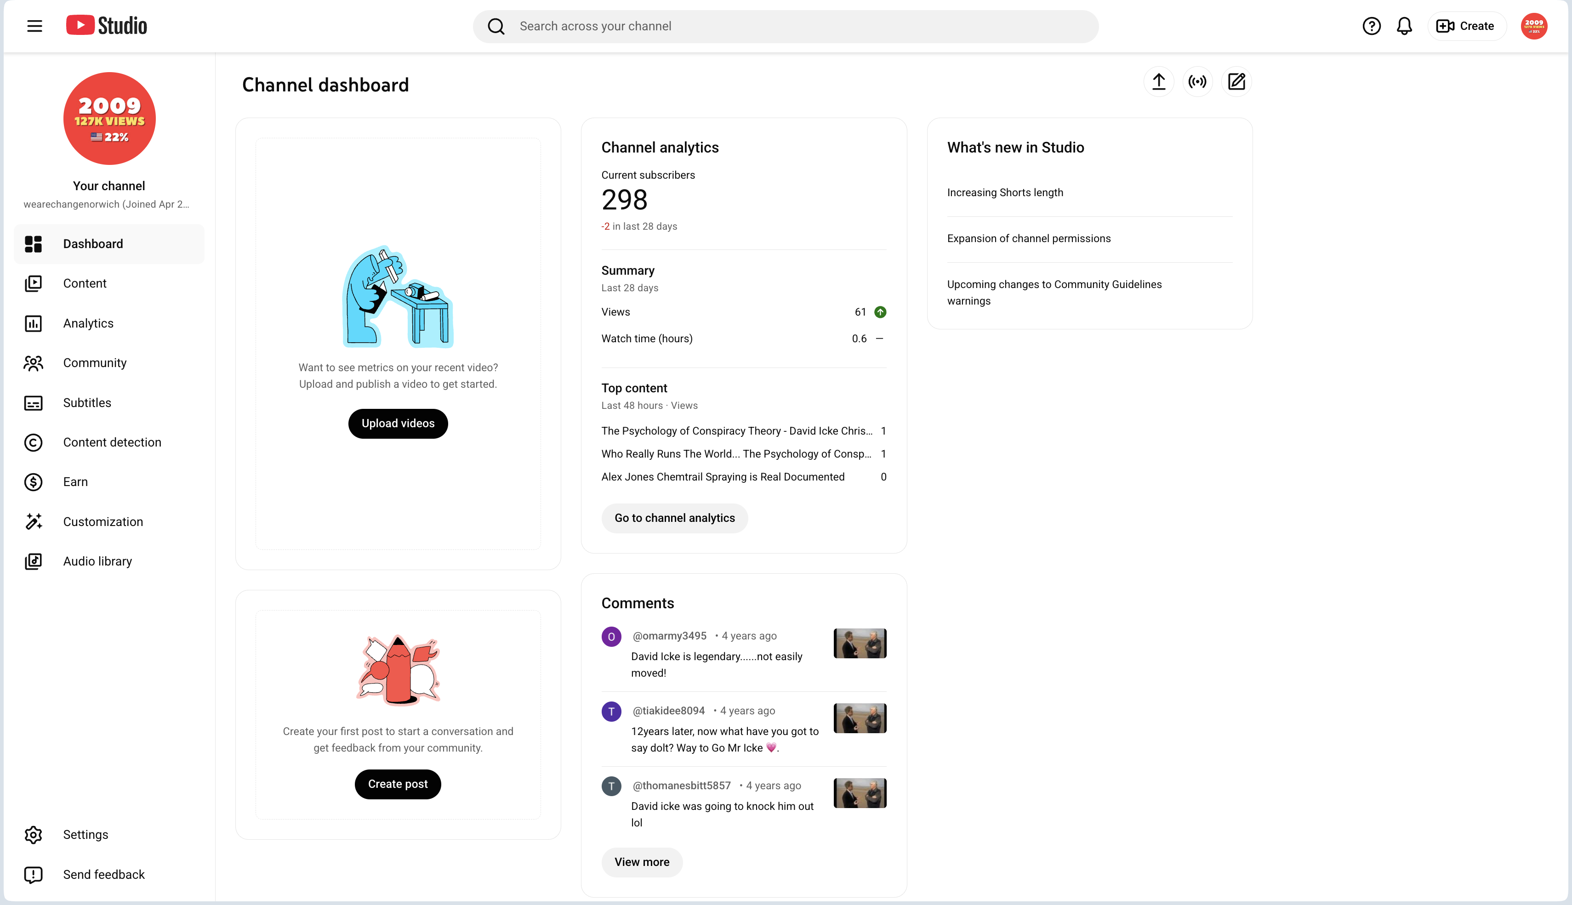
Task: Click the @tiakidee8094 username
Action: (x=668, y=711)
